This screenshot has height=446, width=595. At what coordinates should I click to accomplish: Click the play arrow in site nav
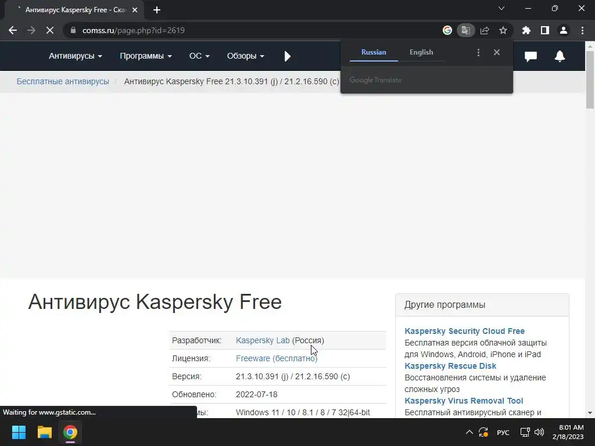tap(287, 56)
